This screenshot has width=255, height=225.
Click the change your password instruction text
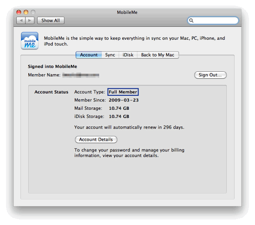click(x=129, y=153)
